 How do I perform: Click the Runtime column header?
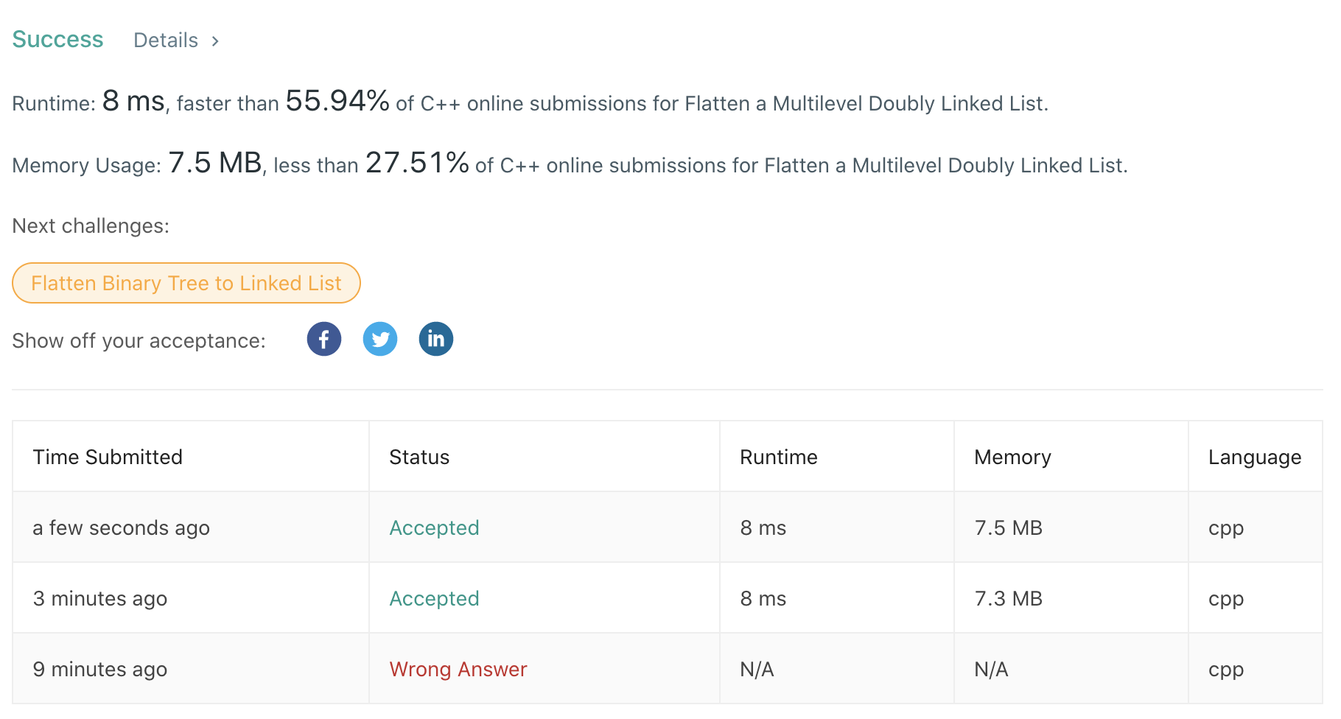(778, 457)
